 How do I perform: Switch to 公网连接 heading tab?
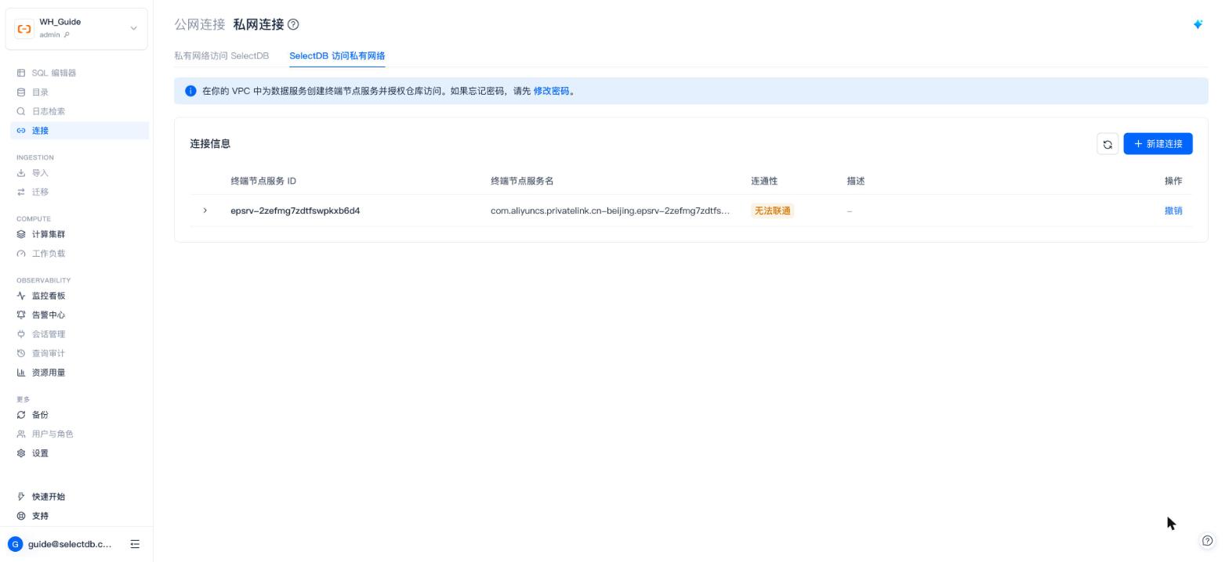click(200, 24)
